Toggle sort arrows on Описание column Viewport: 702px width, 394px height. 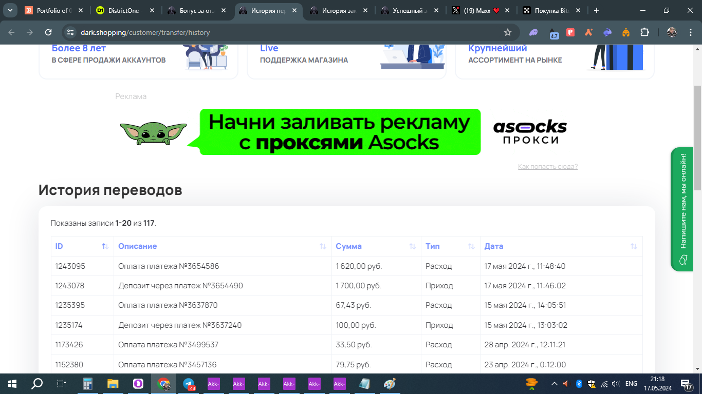323,246
